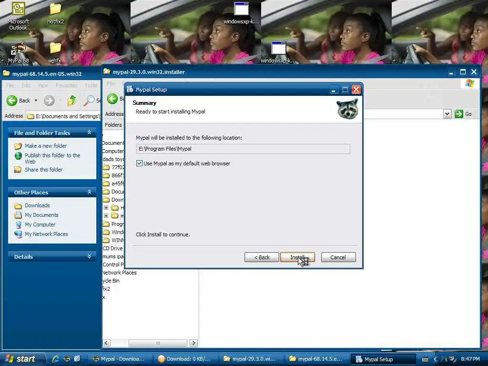Launch the Mypal raccoon quick launch icon
Image resolution: width=488 pixels, height=366 pixels.
click(x=67, y=359)
